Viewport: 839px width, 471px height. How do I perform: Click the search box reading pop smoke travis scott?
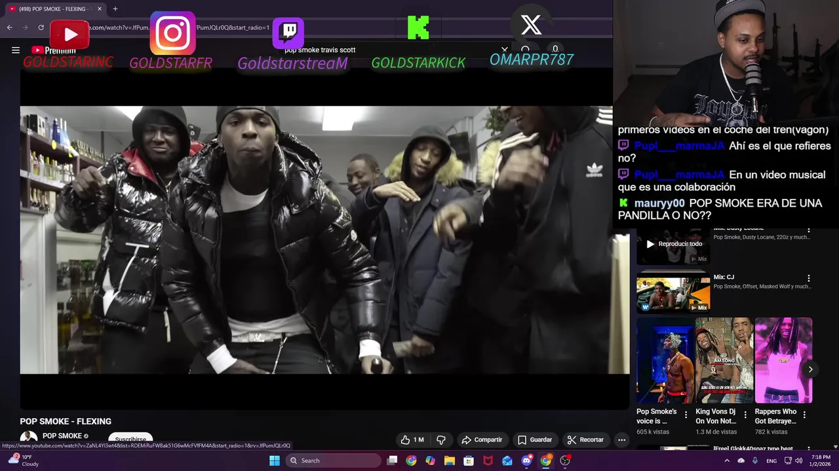[390, 50]
